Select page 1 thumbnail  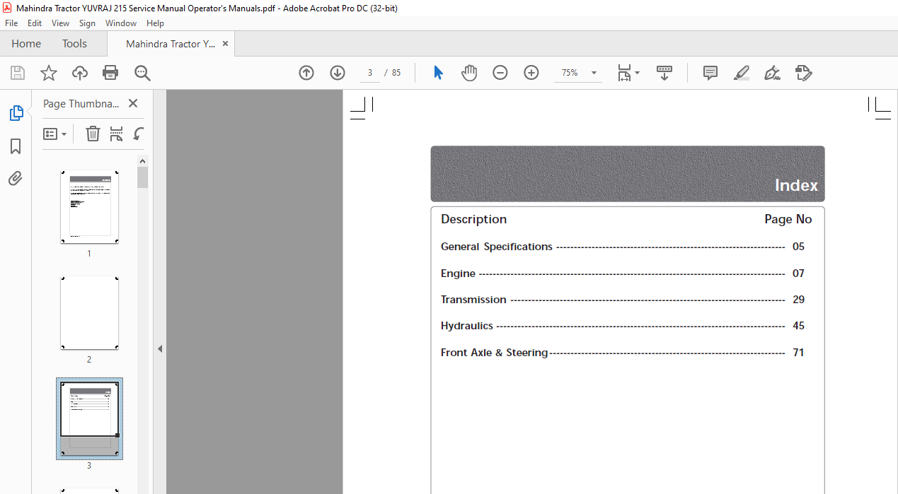[x=89, y=207]
